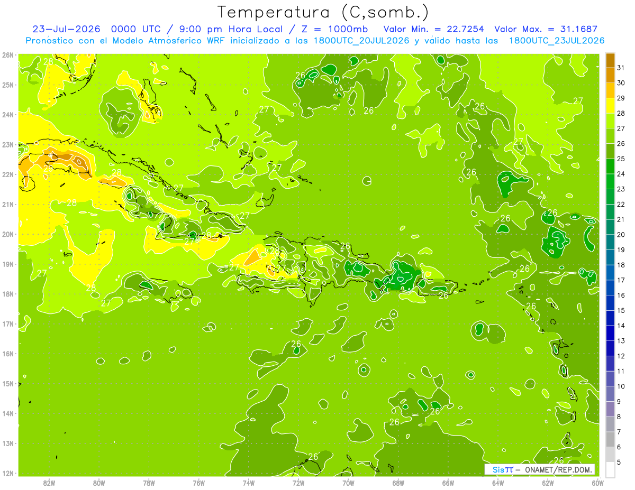Click the 19N latitude axis label
This screenshot has height=490, width=635.
8,264
